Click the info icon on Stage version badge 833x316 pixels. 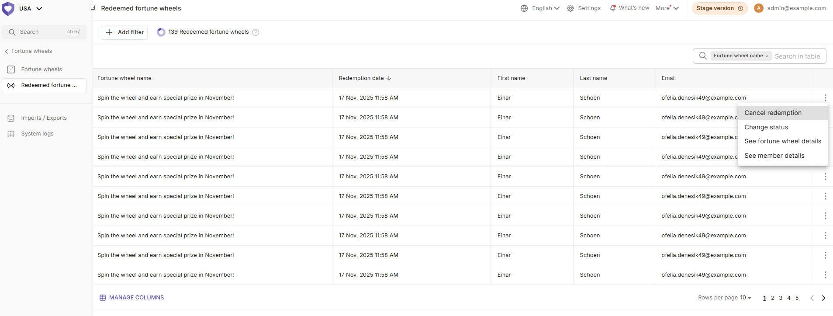pyautogui.click(x=740, y=8)
